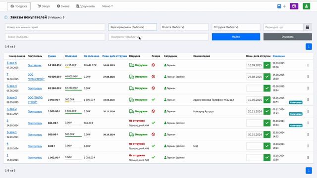Click the no-reserve icon in row 7
The height and width of the screenshot is (178, 317).
click(x=154, y=77)
